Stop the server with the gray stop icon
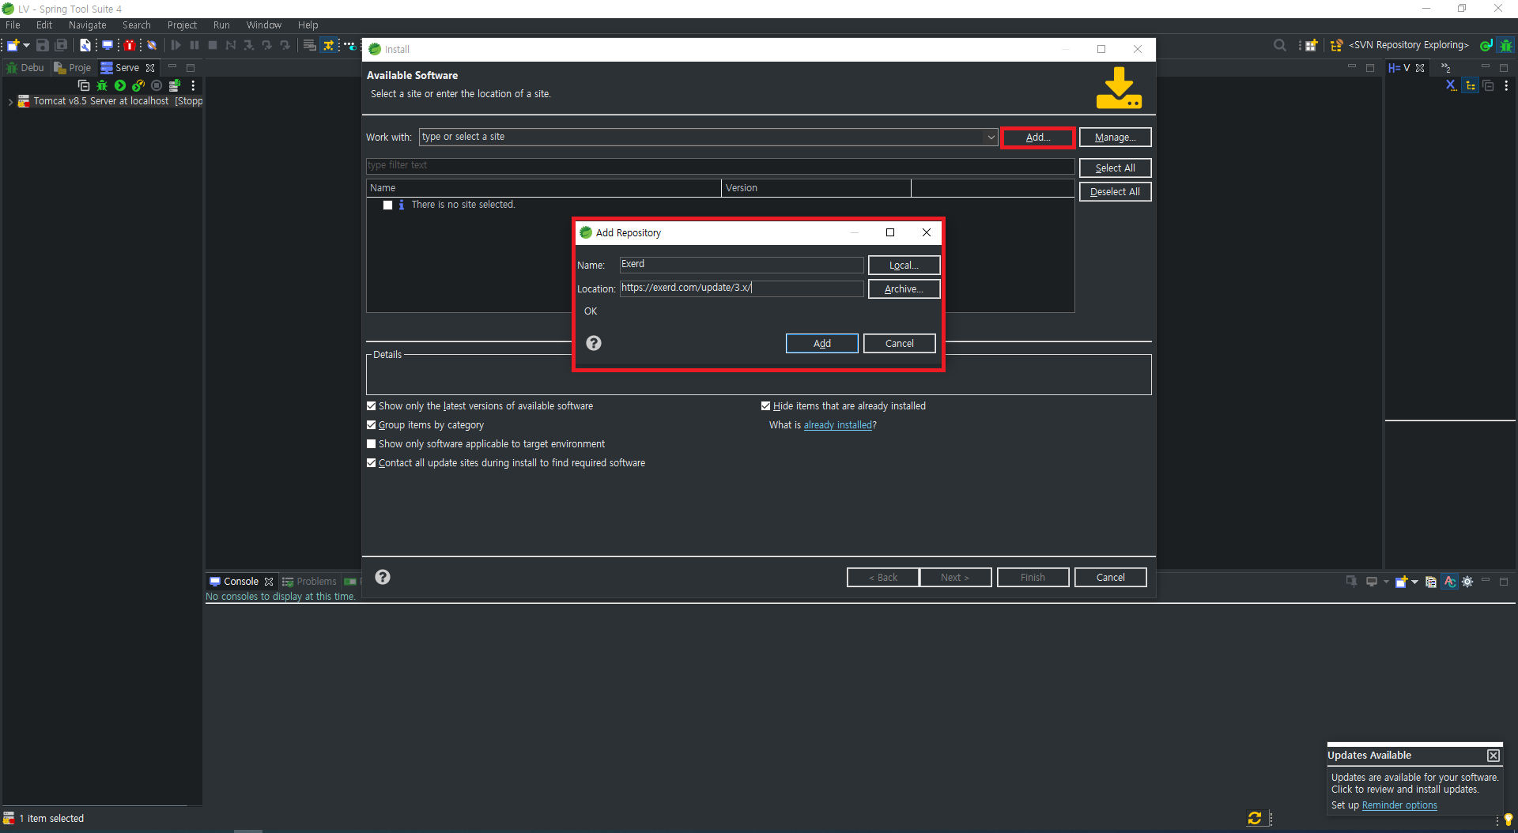This screenshot has height=833, width=1518. pos(157,85)
